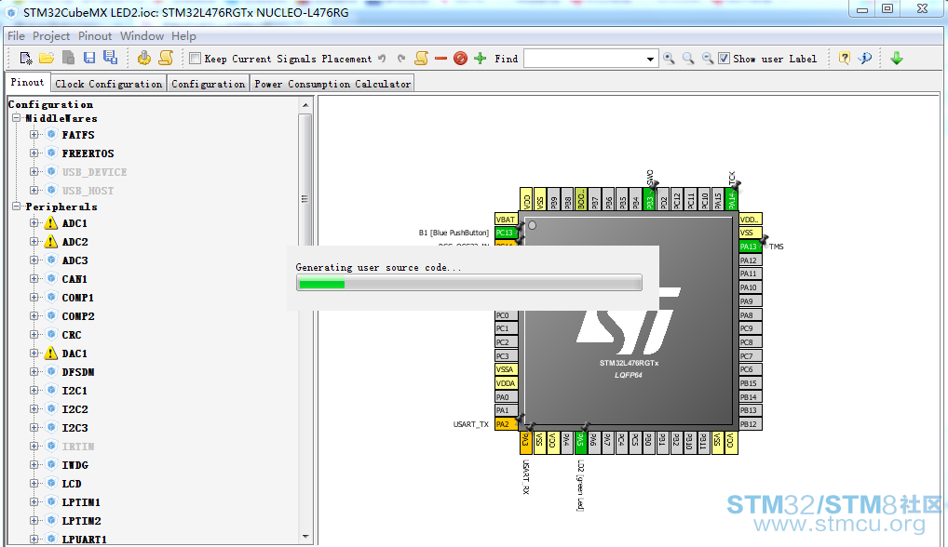Select the IWDG peripheral in the tree
Image resolution: width=948 pixels, height=547 pixels.
[x=75, y=465]
